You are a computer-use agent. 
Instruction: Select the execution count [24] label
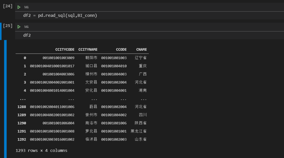tap(8, 6)
